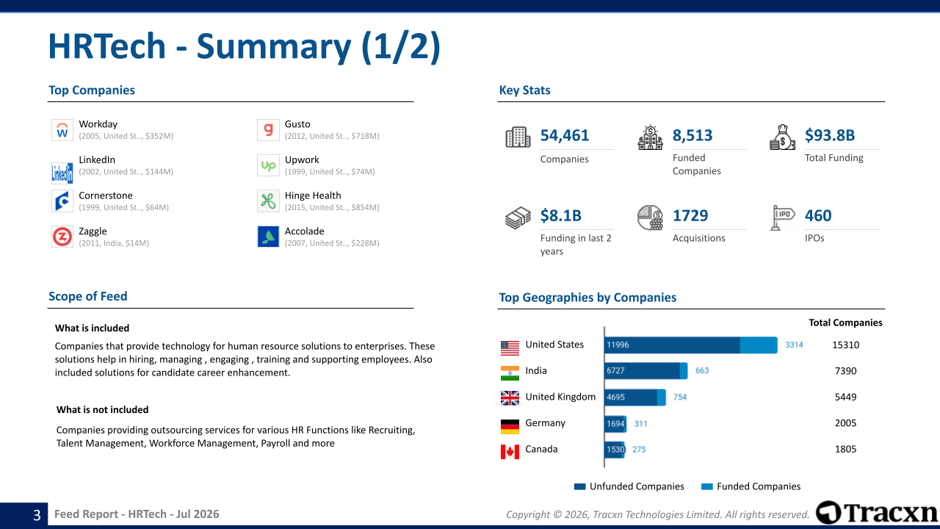The image size is (940, 529).
Task: Click the Companies building icon
Action: (518, 137)
